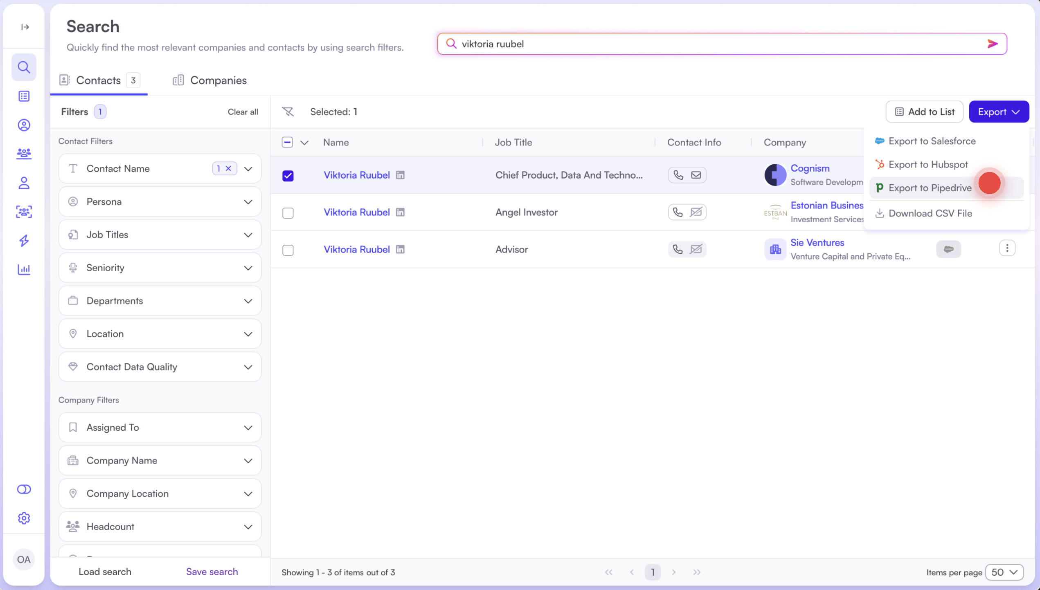Image resolution: width=1040 pixels, height=590 pixels.
Task: Click the sidebar expand arrow icon
Action: (25, 27)
